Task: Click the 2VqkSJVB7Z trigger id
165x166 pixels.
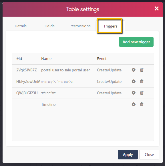Action: [x=27, y=70]
